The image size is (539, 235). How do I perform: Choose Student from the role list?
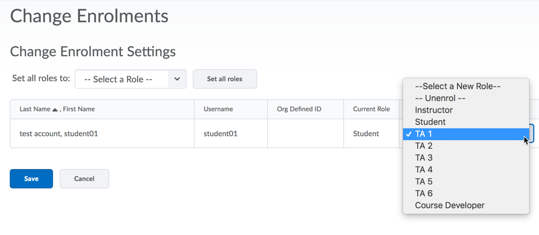(430, 122)
